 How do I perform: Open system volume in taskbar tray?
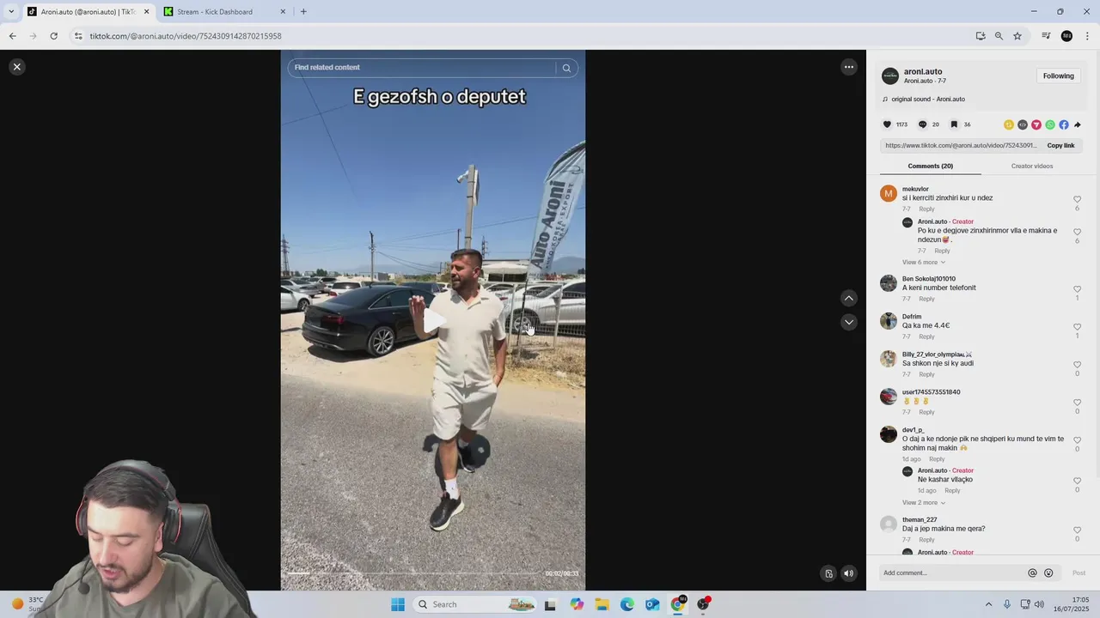pos(1039,604)
